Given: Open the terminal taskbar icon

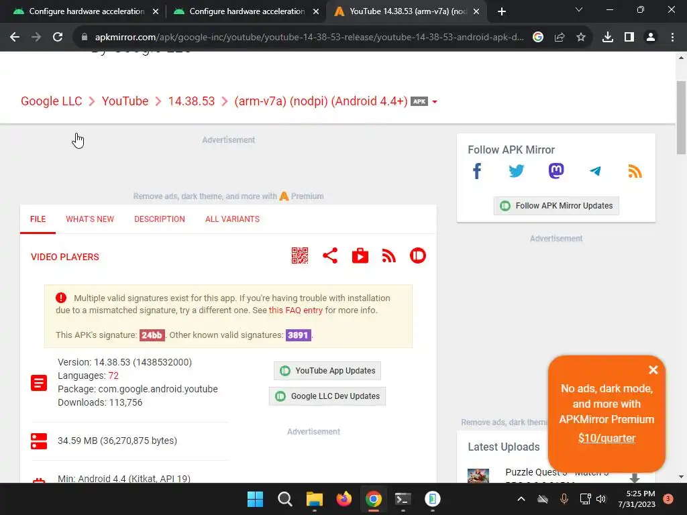Looking at the screenshot, I should [x=403, y=499].
